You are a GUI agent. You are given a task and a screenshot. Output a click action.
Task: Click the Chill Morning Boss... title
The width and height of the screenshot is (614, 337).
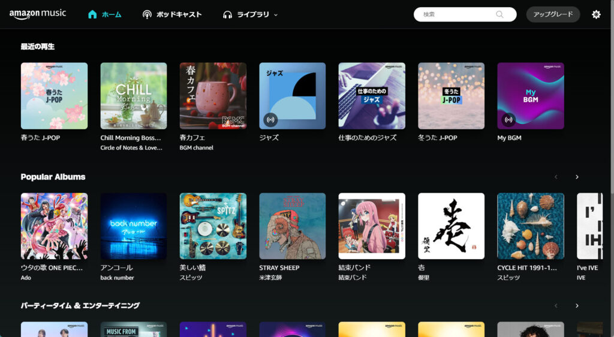pyautogui.click(x=131, y=138)
